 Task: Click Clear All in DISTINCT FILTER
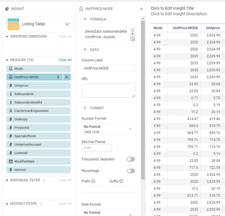point(65,204)
